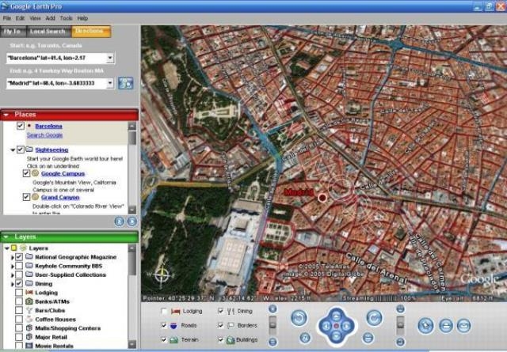Click the Lodging bed icon in Layers tree

click(x=29, y=292)
